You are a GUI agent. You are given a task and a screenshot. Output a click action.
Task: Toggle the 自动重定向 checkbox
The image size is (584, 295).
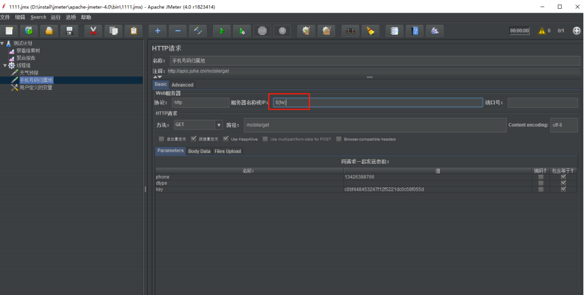tap(161, 139)
